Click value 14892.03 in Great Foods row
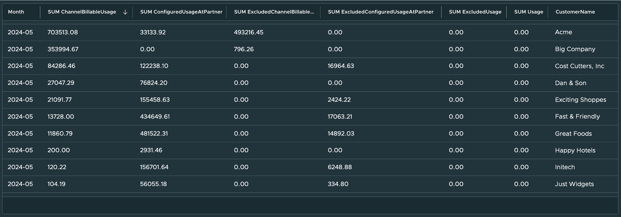Screen dimensions: 621x217 [341, 133]
